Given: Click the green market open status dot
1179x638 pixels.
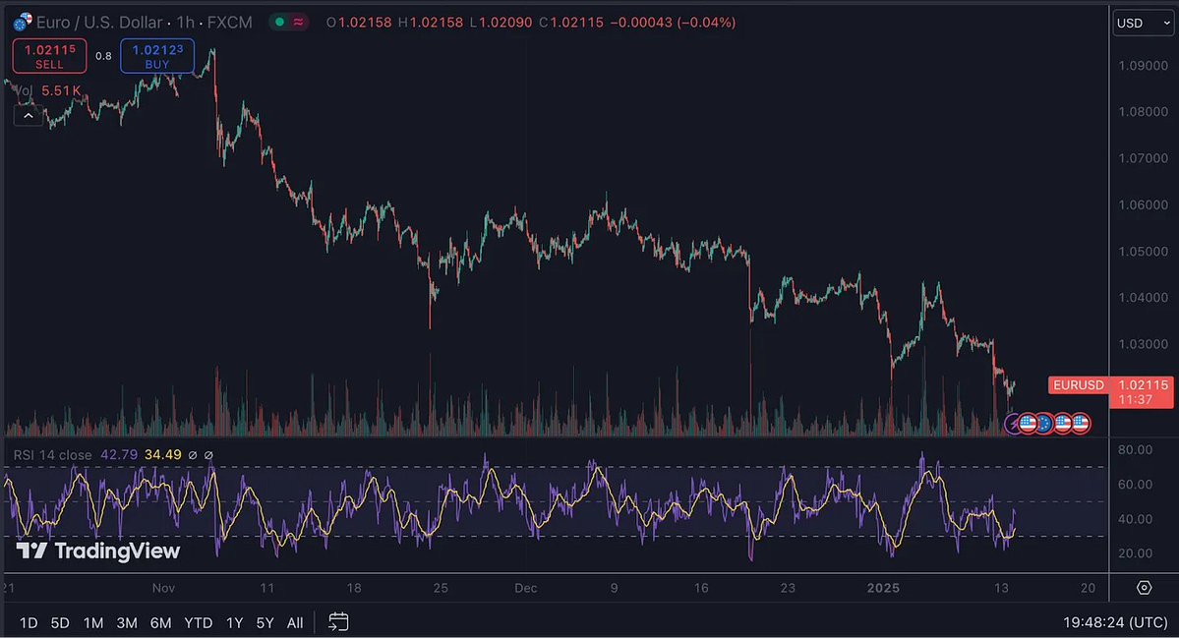Looking at the screenshot, I should tap(279, 22).
